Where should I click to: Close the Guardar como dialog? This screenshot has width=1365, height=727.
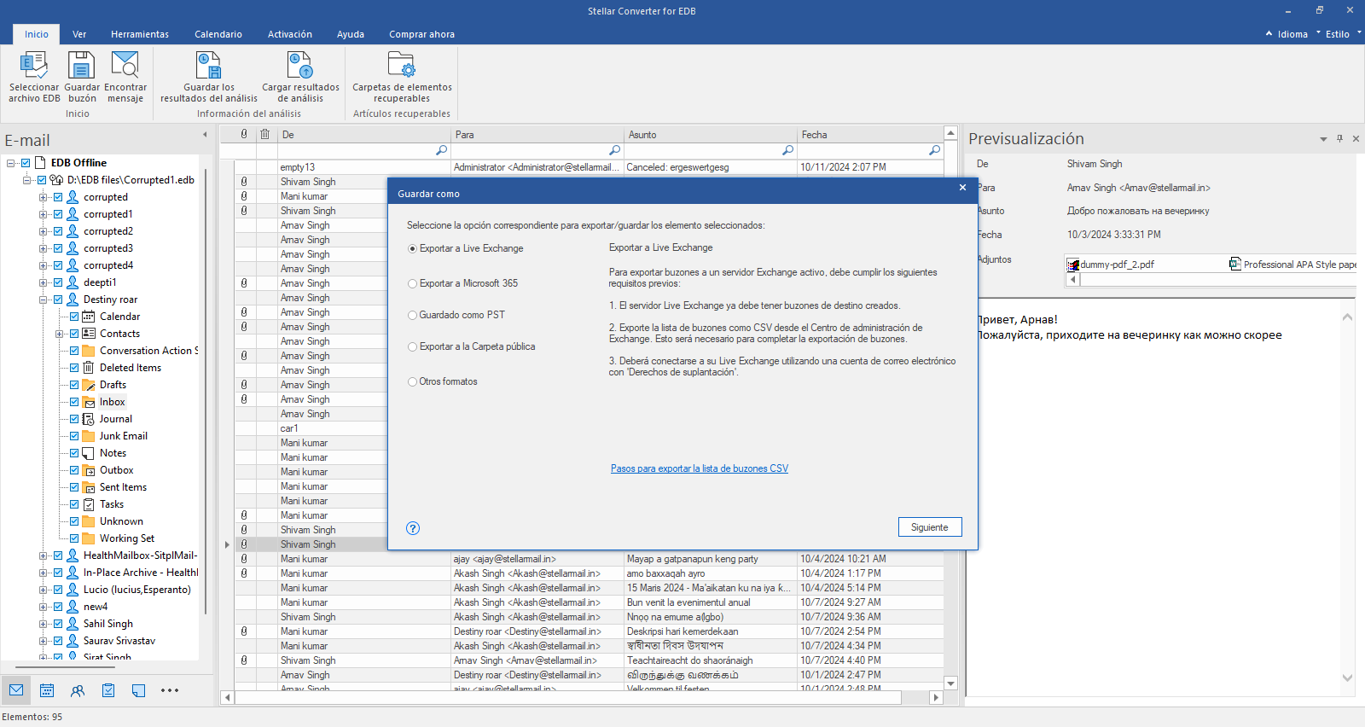click(x=962, y=188)
